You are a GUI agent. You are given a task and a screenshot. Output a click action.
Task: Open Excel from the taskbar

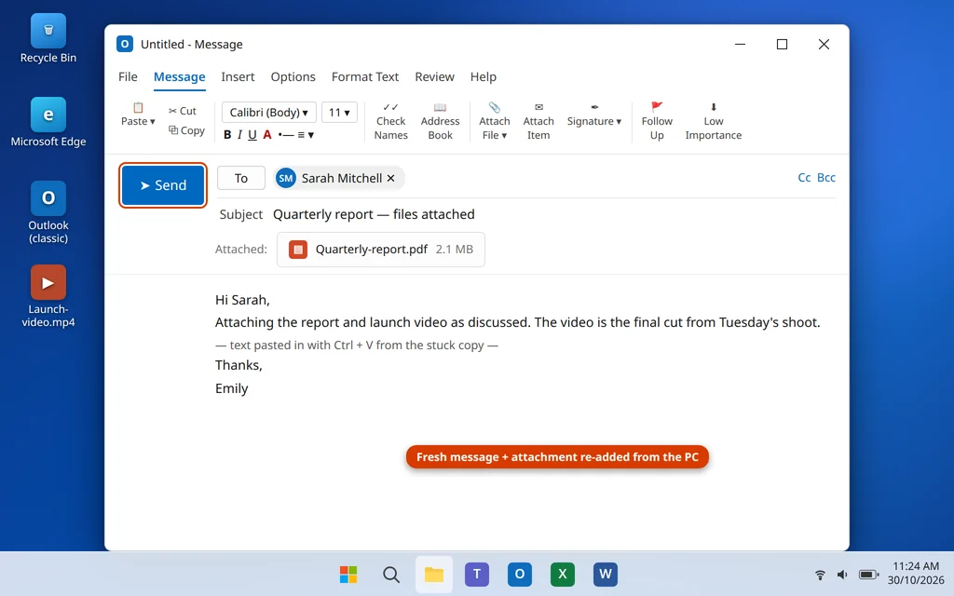click(x=562, y=574)
